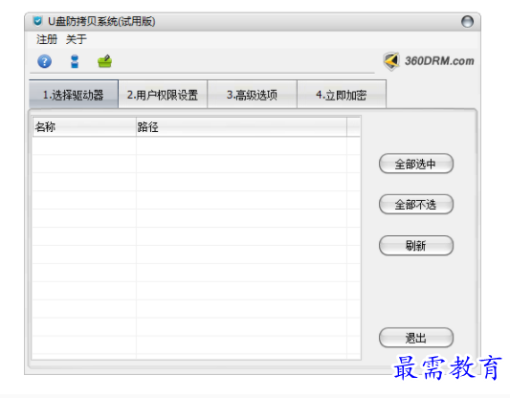This screenshot has height=398, width=510.
Task: Go to the 4.立即加密 tab
Action: [342, 95]
